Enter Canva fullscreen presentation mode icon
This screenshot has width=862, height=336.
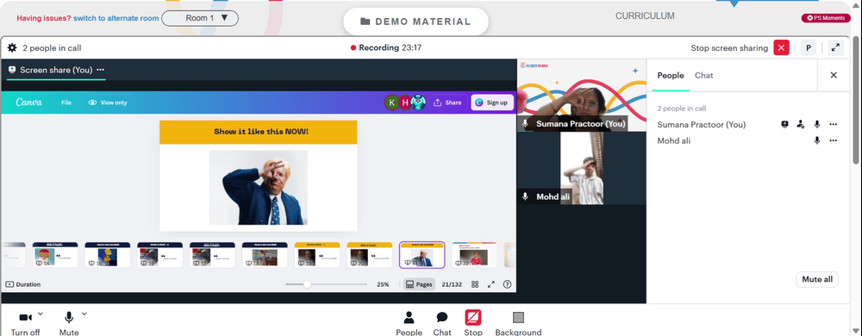click(491, 284)
